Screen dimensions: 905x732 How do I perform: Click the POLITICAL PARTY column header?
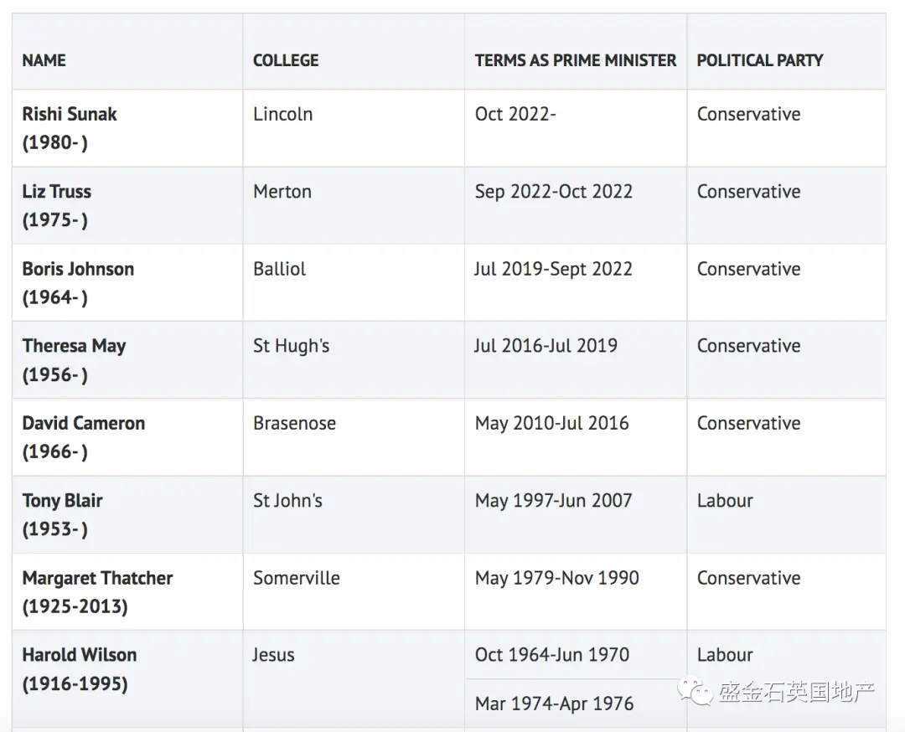pos(759,60)
